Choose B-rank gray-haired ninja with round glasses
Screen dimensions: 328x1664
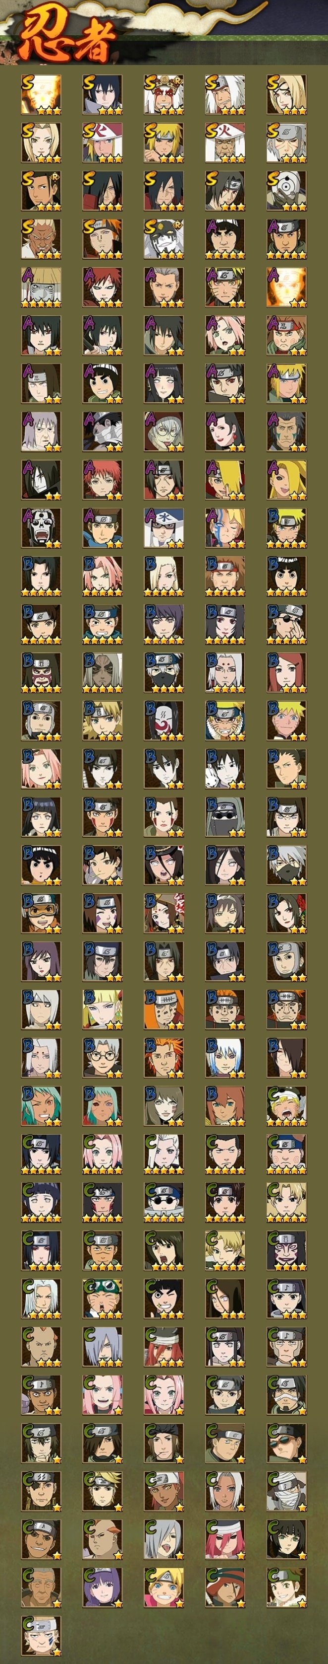[x=103, y=1057]
